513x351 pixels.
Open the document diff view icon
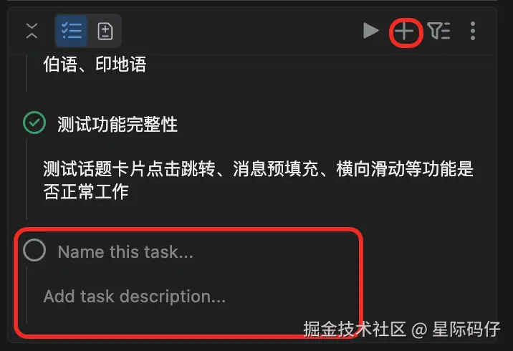click(105, 32)
